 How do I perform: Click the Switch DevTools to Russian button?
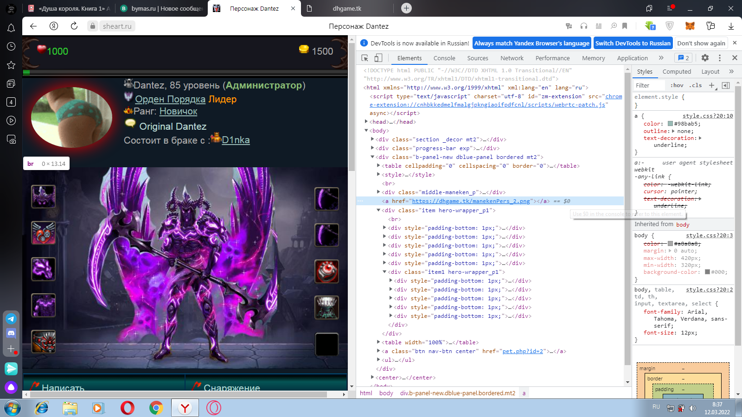633,43
